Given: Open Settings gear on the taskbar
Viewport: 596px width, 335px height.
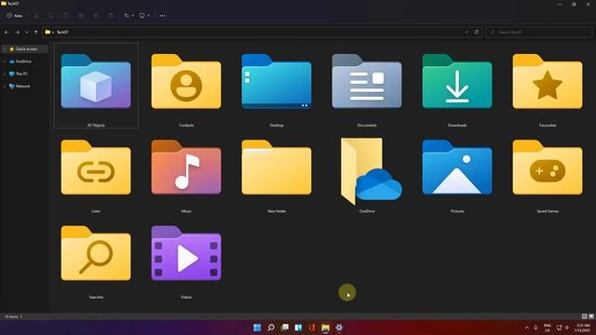Looking at the screenshot, I should [339, 328].
